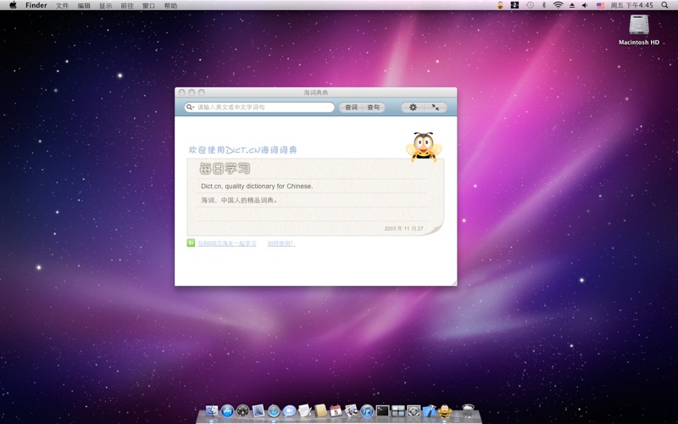Open the input source flag menu
Viewport: 678px width, 424px height.
(x=600, y=5)
